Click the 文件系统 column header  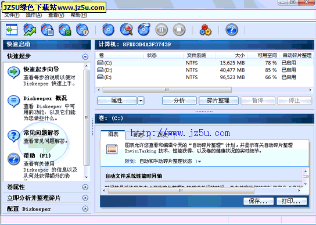click(199, 55)
